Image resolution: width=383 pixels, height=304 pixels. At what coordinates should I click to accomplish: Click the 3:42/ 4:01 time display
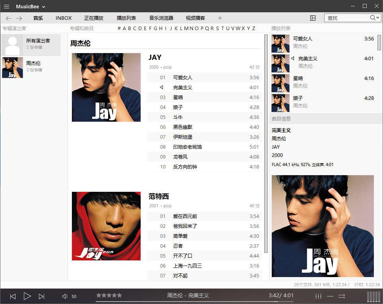click(281, 295)
